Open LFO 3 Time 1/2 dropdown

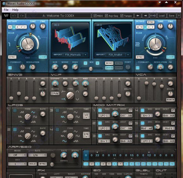point(86,116)
